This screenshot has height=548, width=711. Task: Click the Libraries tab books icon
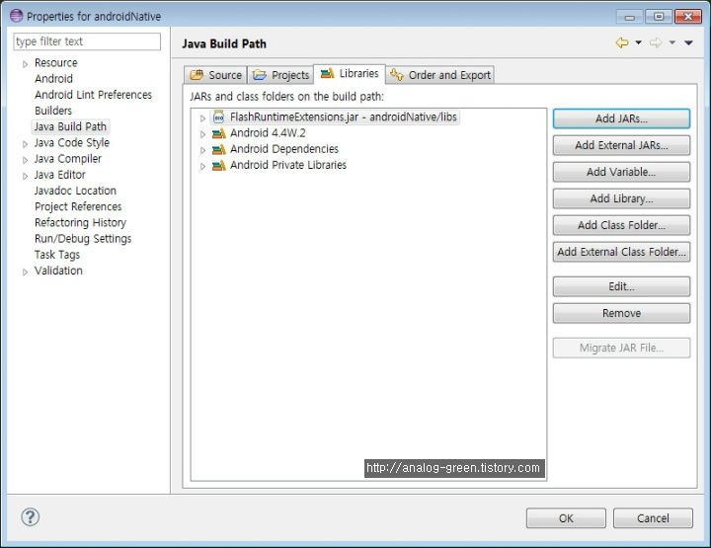click(x=327, y=73)
